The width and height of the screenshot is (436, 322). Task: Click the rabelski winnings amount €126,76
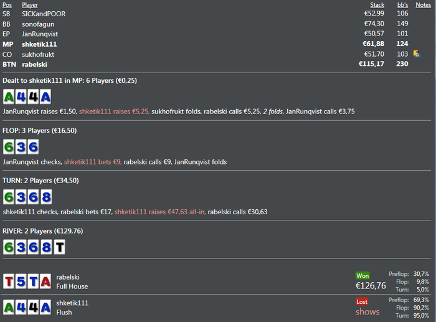pyautogui.click(x=371, y=286)
